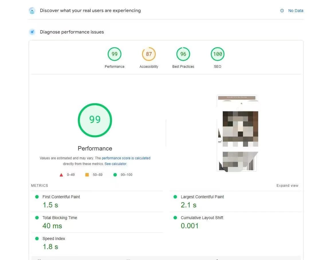Image resolution: width=325 pixels, height=260 pixels.
Task: Click the green circle 90–100 legend icon
Action: tap(115, 175)
